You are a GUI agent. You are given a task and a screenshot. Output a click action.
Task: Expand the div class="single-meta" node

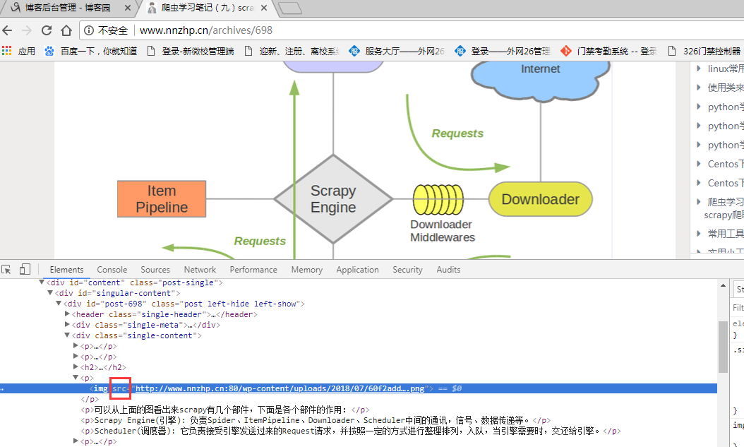pos(67,325)
